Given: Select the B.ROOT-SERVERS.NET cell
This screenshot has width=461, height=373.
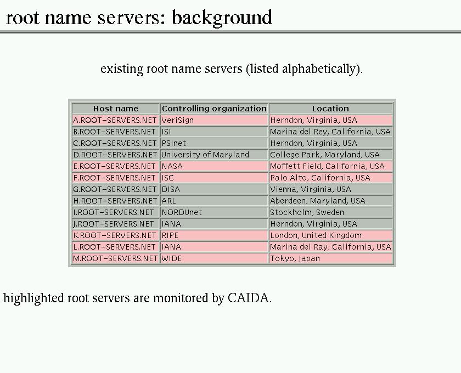Looking at the screenshot, I should click(116, 132).
